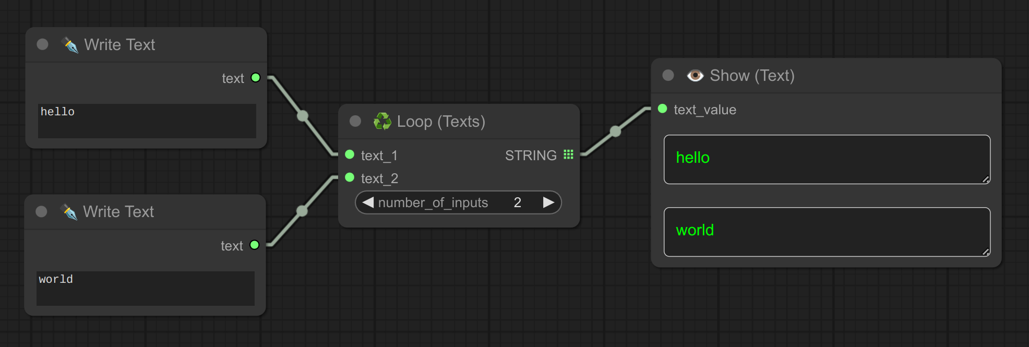
Task: Collapse the bottom Write Text node
Action: (x=42, y=211)
